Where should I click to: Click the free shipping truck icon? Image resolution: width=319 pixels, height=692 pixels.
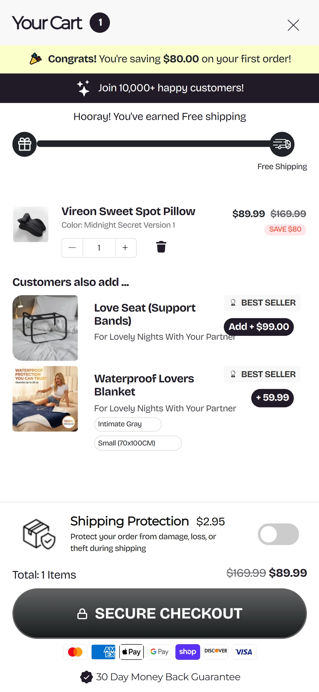282,144
